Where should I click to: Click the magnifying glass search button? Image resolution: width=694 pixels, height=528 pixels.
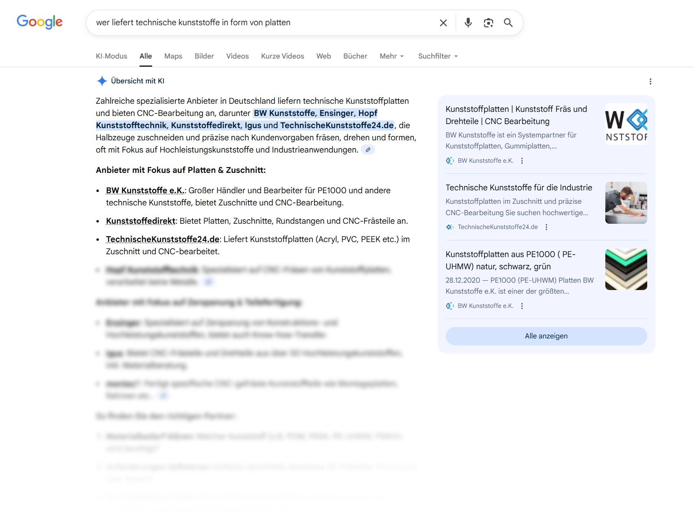pos(508,23)
